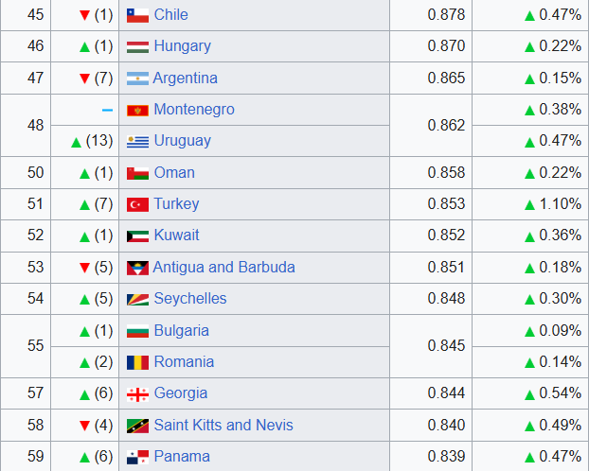Click the red down arrow beside Argentina
This screenshot has height=471, width=589.
click(84, 78)
